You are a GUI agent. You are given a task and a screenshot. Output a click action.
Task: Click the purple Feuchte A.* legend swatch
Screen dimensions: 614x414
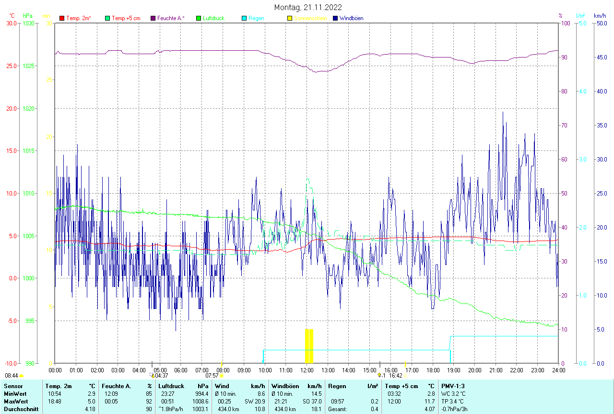153,18
